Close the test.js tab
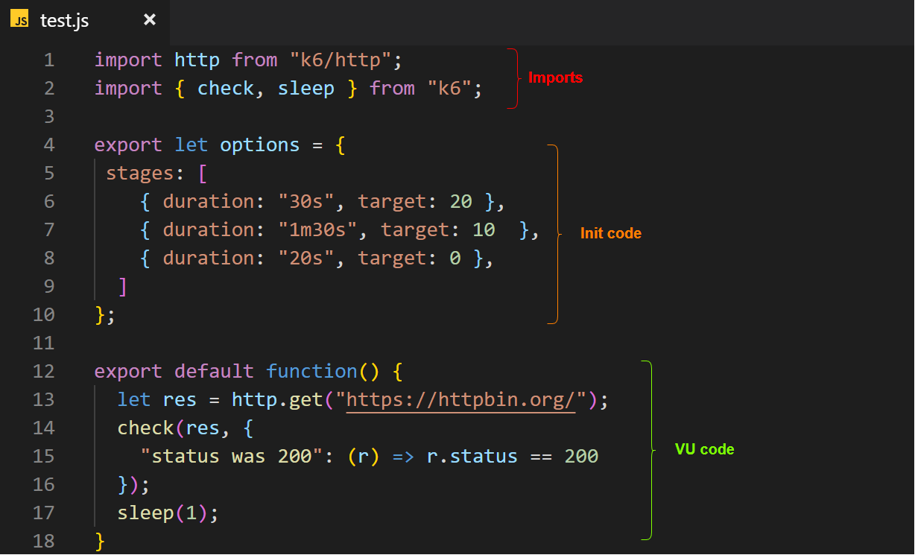915x555 pixels. 149,20
